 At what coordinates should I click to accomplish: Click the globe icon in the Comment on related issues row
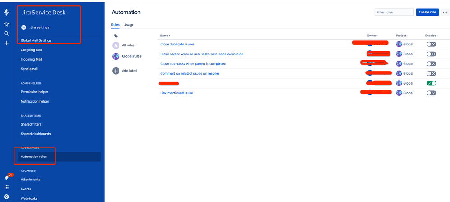(x=399, y=73)
